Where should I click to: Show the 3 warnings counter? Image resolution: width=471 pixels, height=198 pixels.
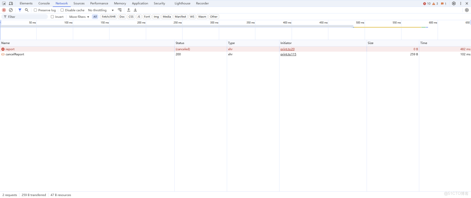(435, 4)
